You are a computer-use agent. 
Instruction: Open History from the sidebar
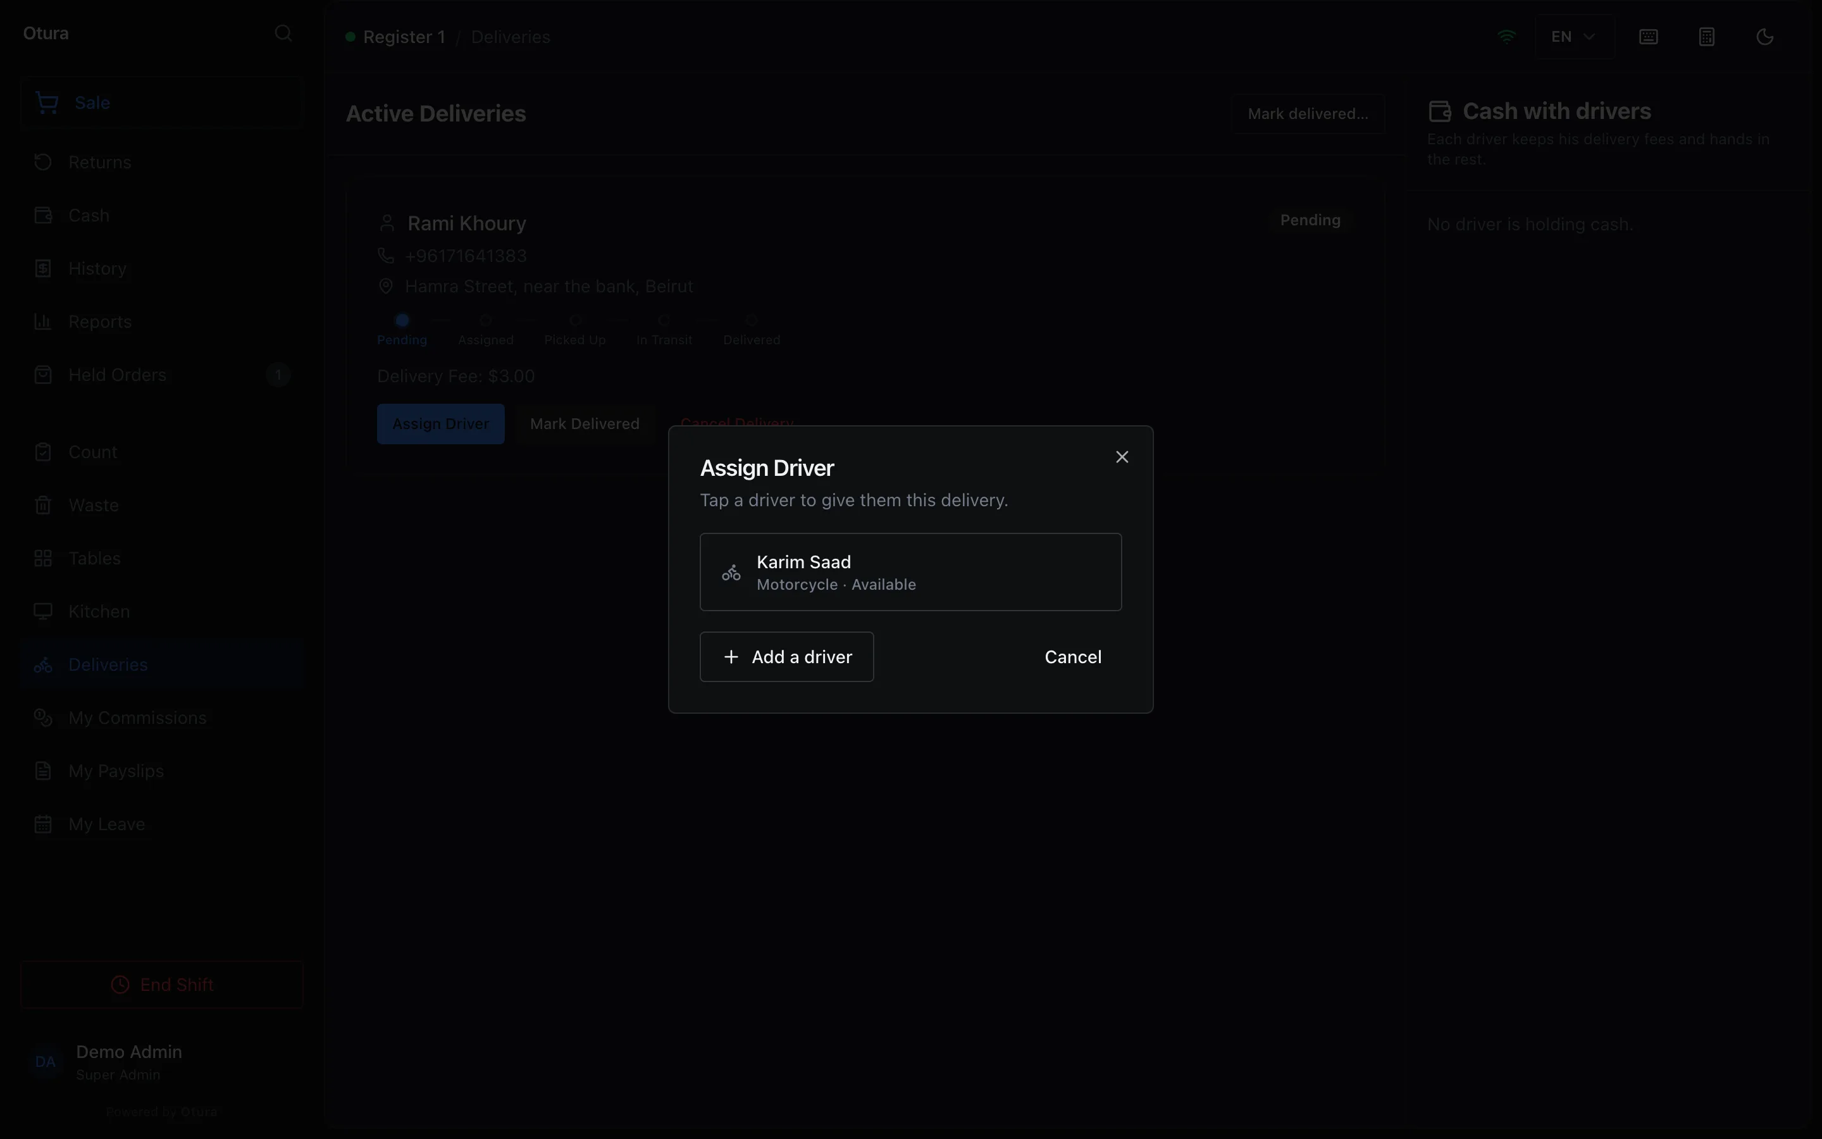[x=162, y=269]
